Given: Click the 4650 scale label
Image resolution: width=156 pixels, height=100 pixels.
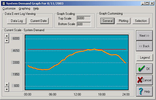Looking at the screenshot, I should (16, 51).
